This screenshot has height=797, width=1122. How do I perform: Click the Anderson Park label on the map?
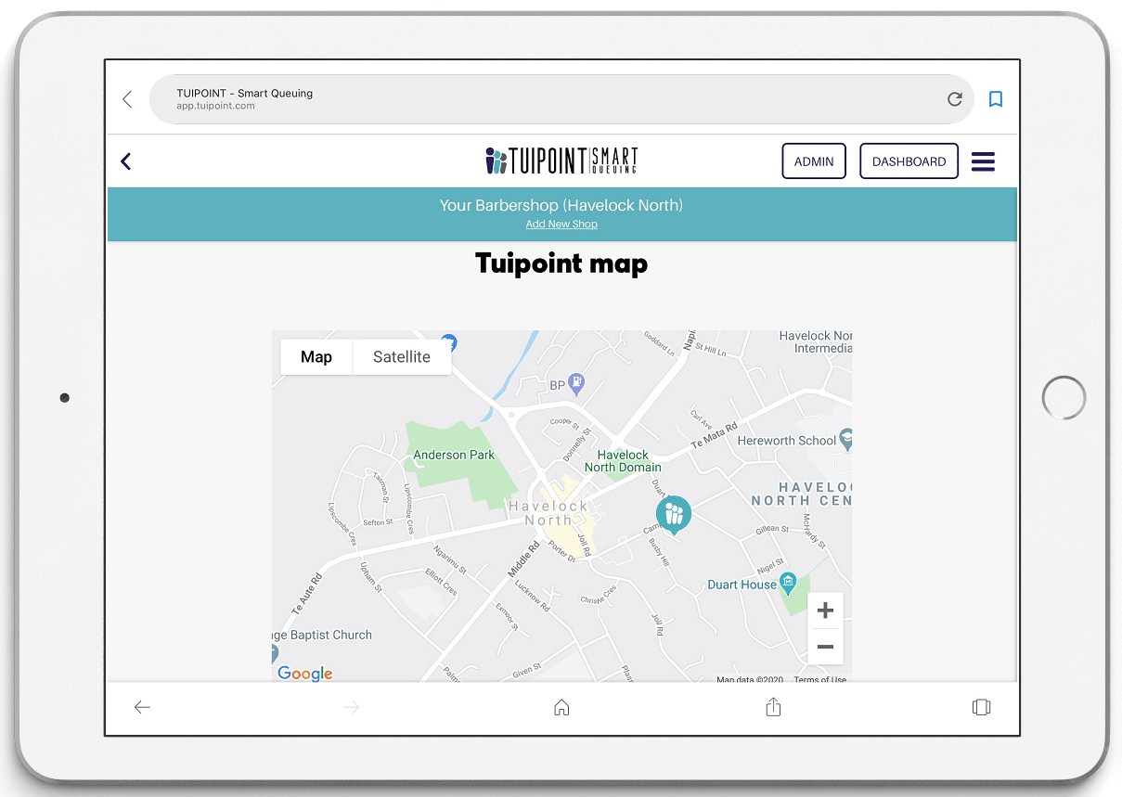[x=454, y=455]
